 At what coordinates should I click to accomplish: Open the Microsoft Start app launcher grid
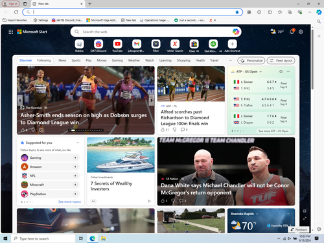point(10,32)
